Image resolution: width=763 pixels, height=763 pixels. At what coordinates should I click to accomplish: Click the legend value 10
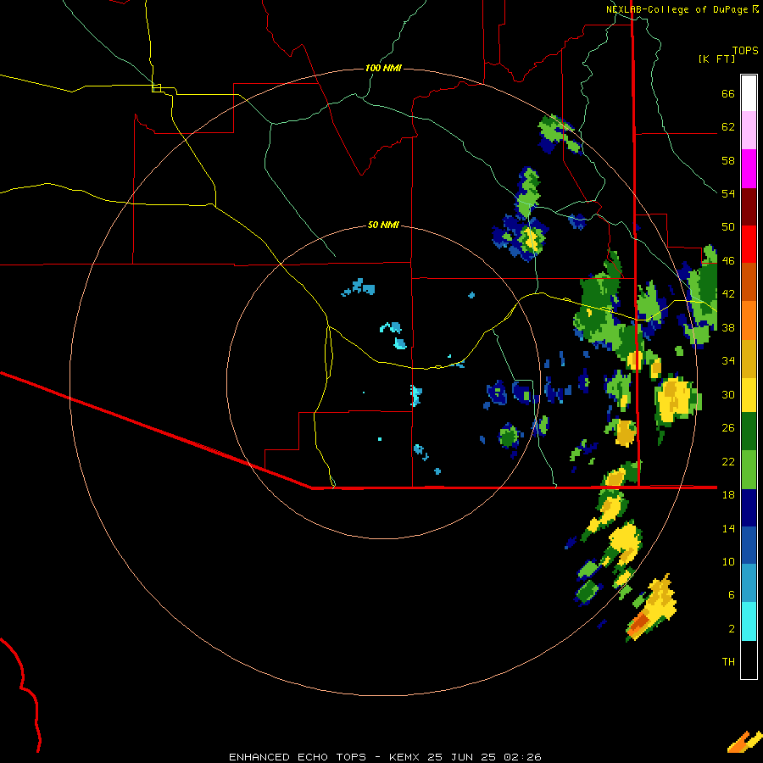coord(728,561)
